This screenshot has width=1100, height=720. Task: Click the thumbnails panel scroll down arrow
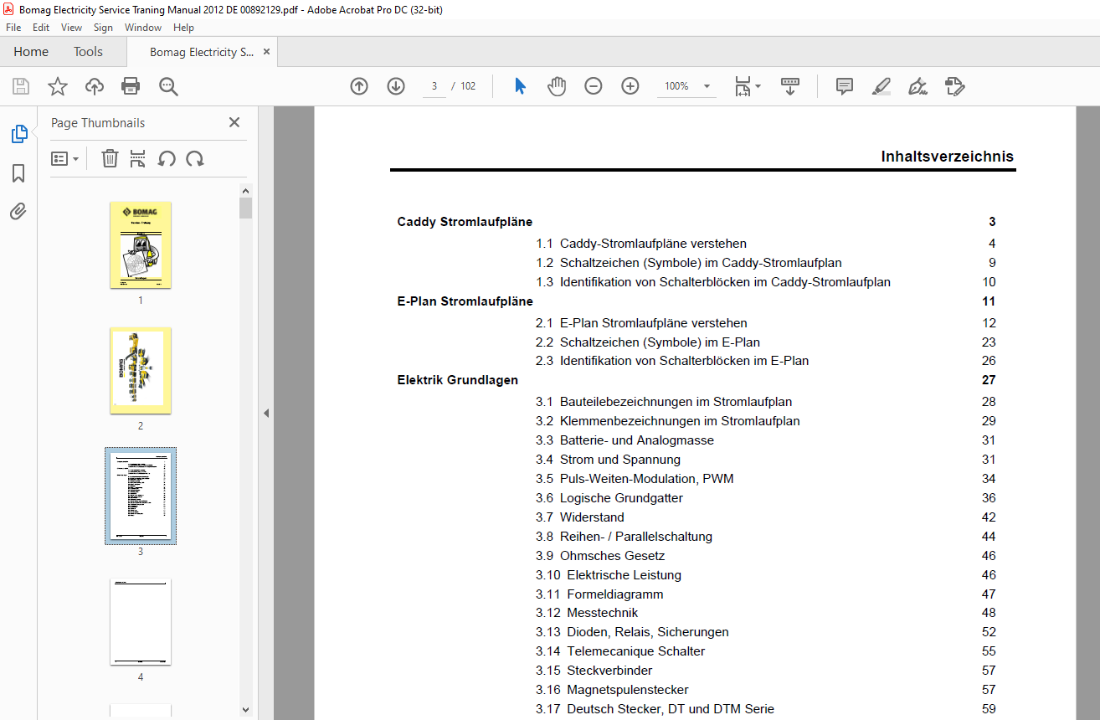[x=246, y=710]
